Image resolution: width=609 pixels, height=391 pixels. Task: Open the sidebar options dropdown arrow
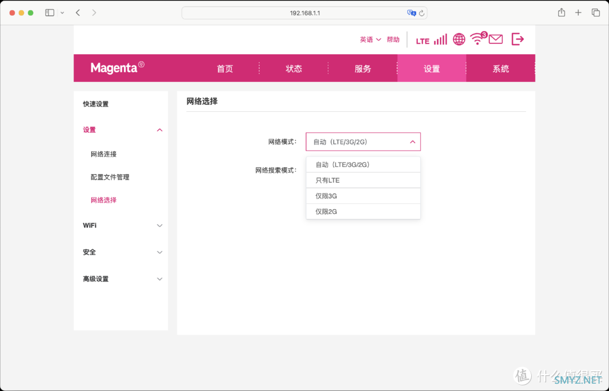[x=62, y=13]
